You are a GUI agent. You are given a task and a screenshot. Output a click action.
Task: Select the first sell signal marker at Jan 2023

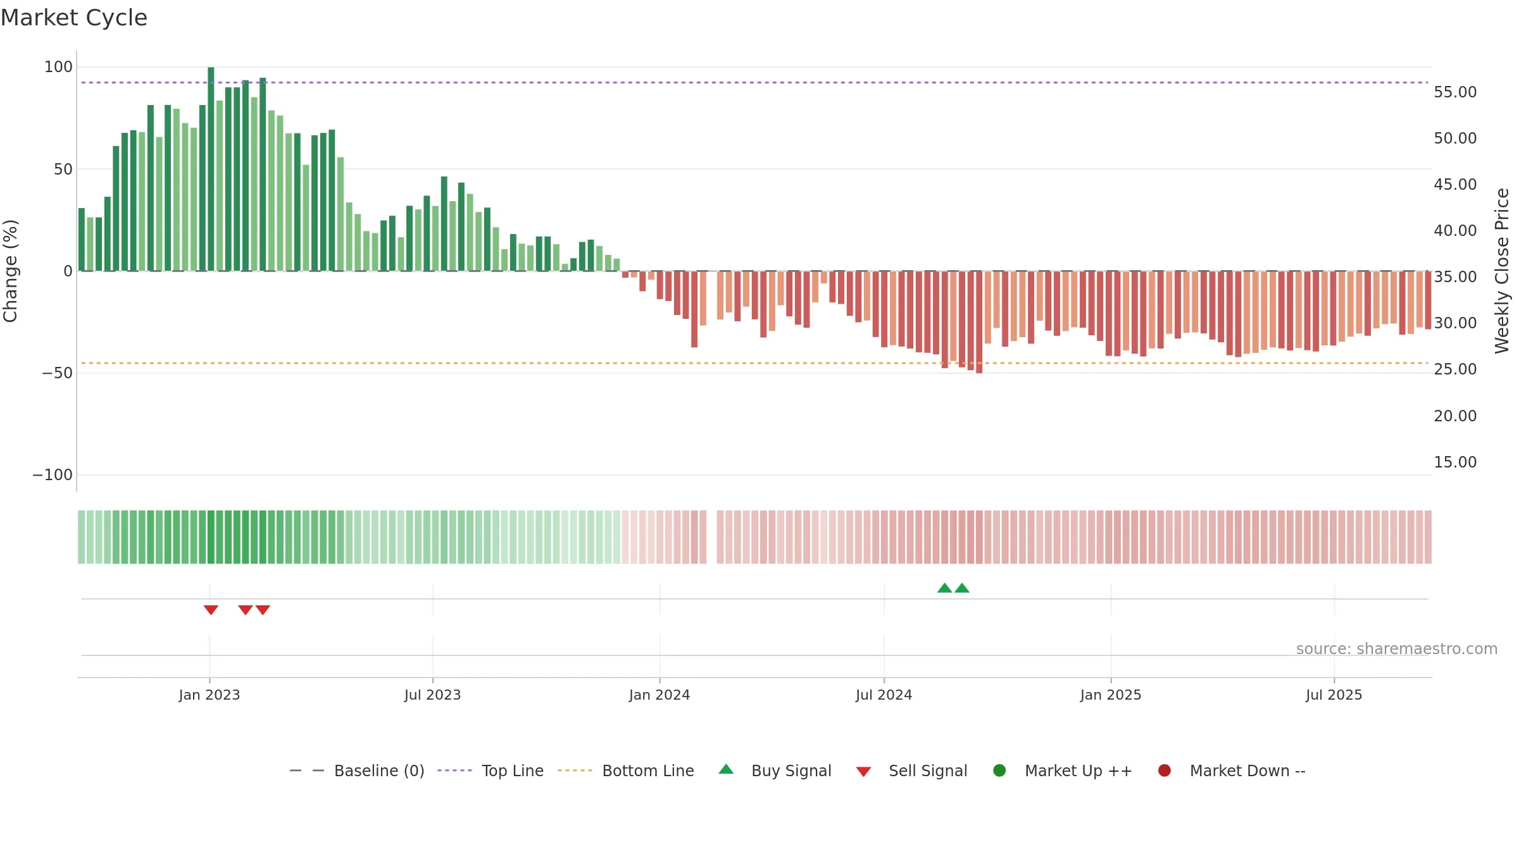click(x=211, y=610)
